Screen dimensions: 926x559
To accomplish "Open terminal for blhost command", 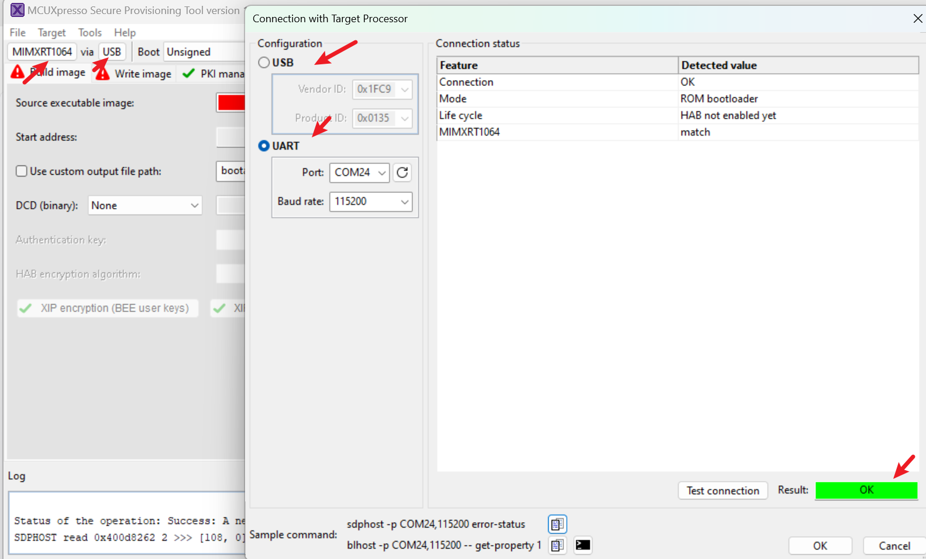I will 583,546.
